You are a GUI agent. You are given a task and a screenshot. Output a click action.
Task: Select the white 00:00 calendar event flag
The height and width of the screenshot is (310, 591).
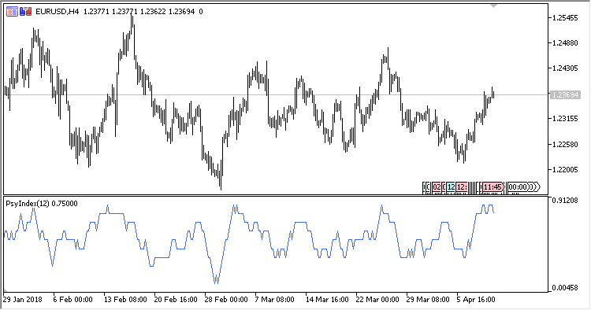[518, 187]
